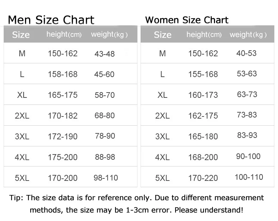
Task: Click the weight(kg) header in men's table
Action: pos(109,34)
